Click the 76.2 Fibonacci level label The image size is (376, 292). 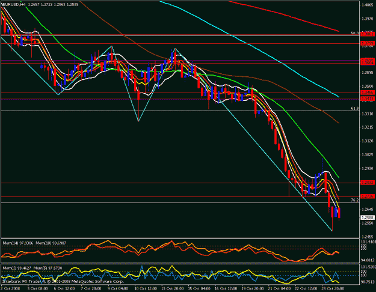355,200
